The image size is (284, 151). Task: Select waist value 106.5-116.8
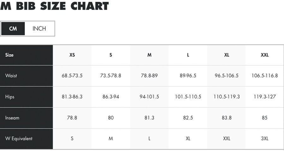pos(264,75)
